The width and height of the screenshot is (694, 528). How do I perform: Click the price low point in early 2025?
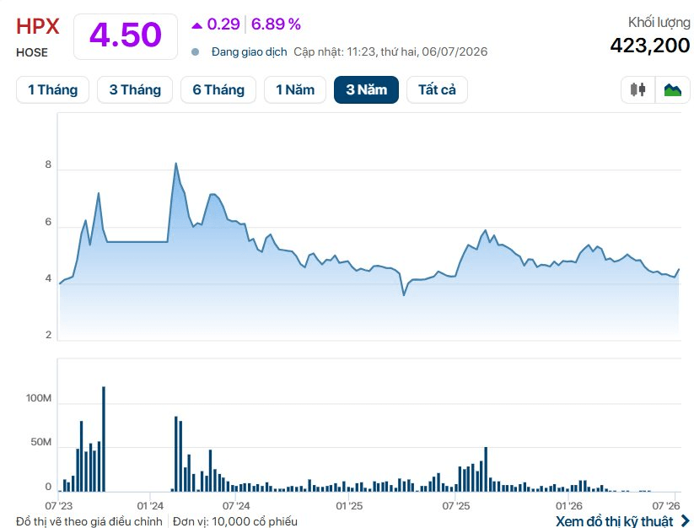pyautogui.click(x=404, y=294)
